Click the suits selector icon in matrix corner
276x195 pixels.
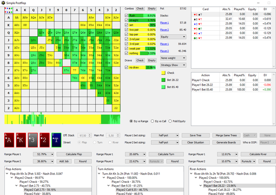[x=8, y=10]
